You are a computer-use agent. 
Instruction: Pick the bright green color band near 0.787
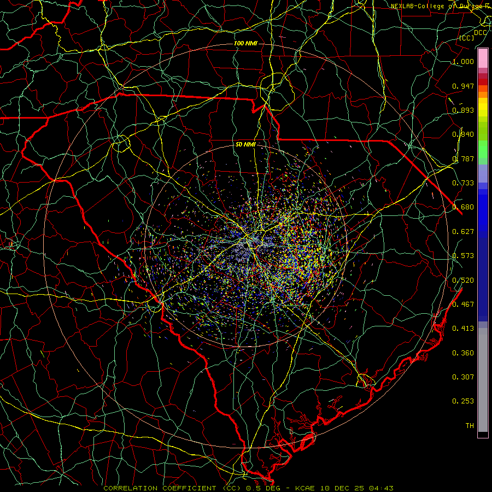(483, 149)
